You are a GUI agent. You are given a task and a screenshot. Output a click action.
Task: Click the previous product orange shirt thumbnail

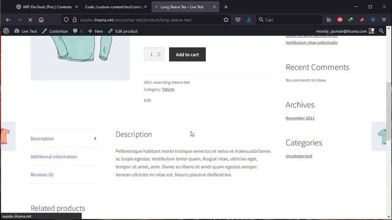tap(7, 136)
